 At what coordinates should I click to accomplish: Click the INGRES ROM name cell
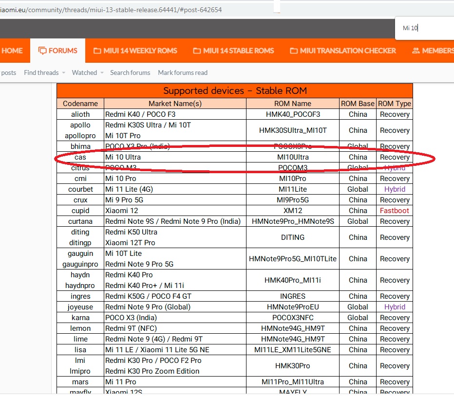click(x=293, y=296)
